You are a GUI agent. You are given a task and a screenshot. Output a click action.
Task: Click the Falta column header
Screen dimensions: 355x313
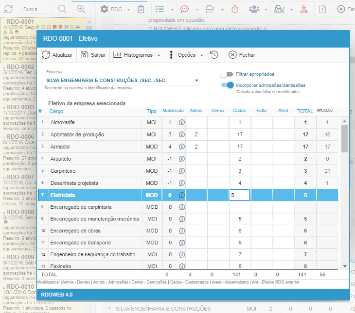[261, 111]
